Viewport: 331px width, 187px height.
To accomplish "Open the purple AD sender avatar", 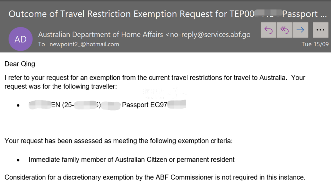I will [21, 39].
